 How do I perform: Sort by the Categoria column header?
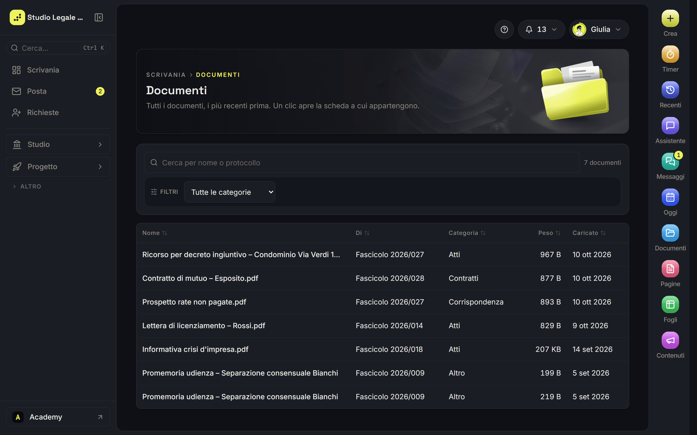click(x=467, y=233)
